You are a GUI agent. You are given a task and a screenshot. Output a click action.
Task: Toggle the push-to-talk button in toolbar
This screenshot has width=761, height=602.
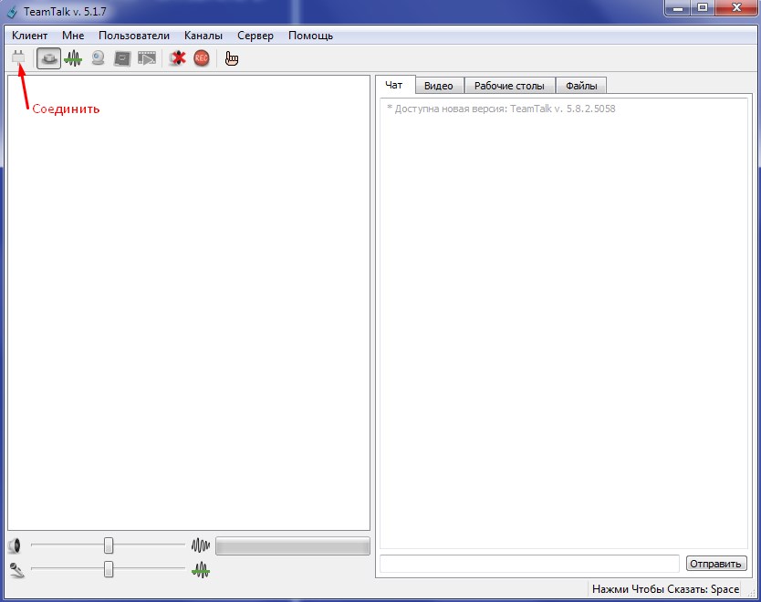pos(49,58)
